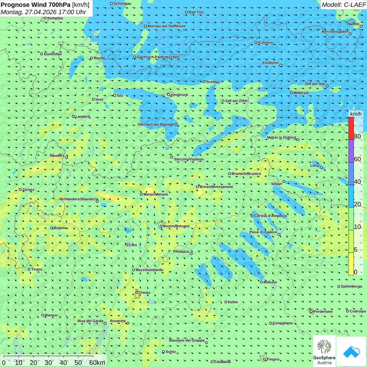Click the Spilimbergo label
The height and width of the screenshot is (367, 367).
pyautogui.click(x=351, y=286)
